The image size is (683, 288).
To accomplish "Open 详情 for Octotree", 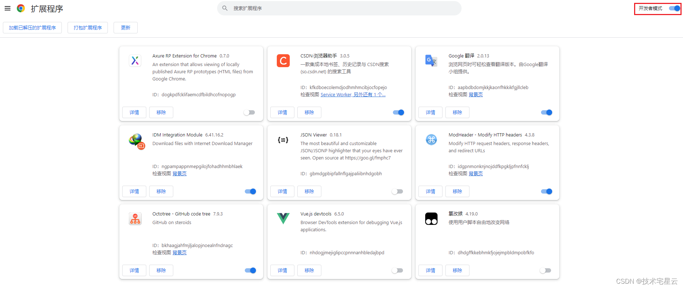I will tap(134, 270).
